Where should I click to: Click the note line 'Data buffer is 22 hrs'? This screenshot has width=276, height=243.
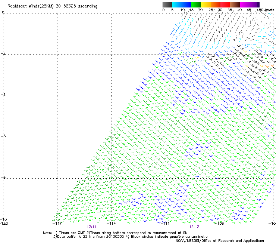point(72,237)
